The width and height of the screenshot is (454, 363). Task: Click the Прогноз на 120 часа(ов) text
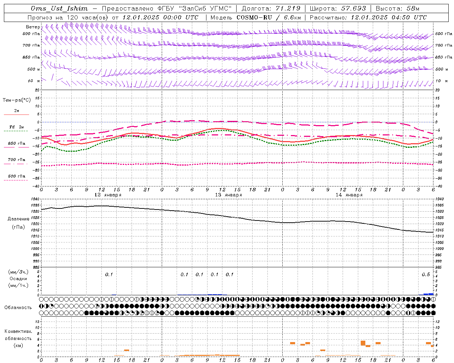pos(68,17)
